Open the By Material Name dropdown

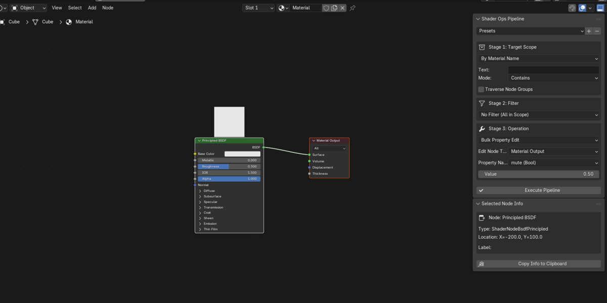(x=539, y=59)
